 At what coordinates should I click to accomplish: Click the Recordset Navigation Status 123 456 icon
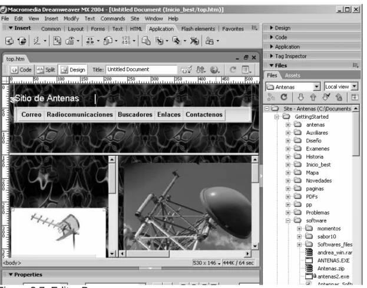tap(126, 41)
